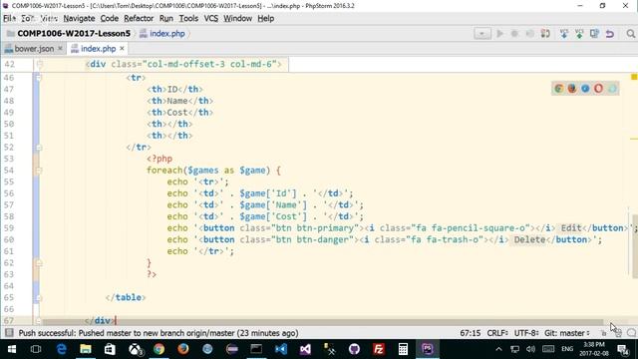The height and width of the screenshot is (359, 638).
Task: Open Task View on taskbar
Action: [36, 349]
